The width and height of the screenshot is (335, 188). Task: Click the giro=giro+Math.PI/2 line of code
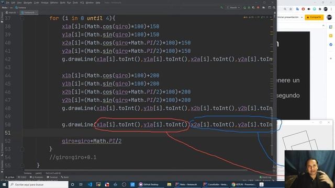pyautogui.click(x=92, y=141)
